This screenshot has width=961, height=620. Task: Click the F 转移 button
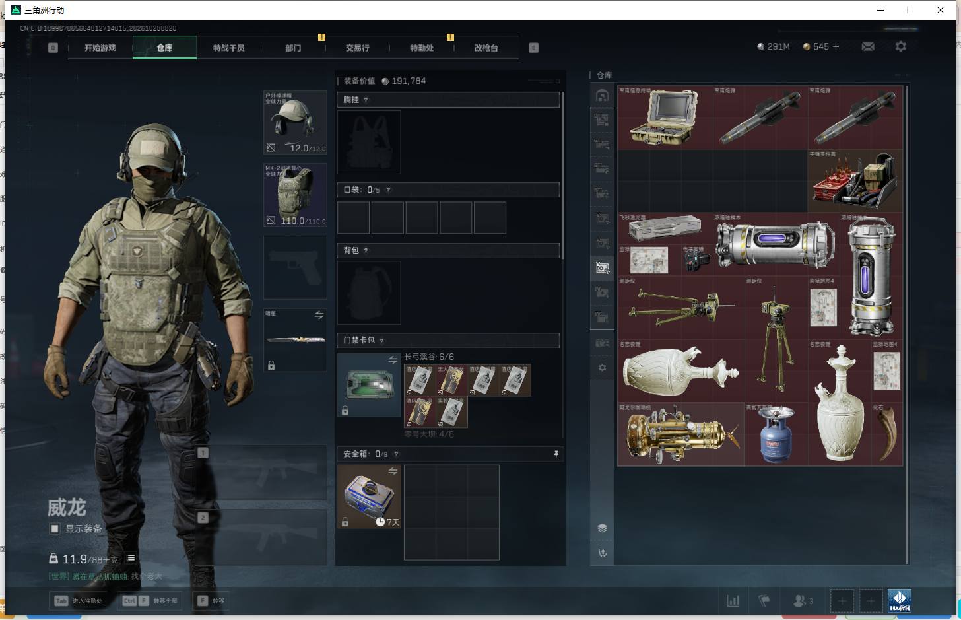click(x=211, y=601)
